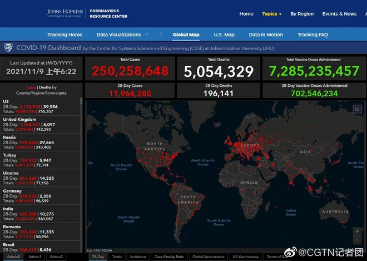Open Data in Motion tab
Screen dimensions: 367x261
click(x=266, y=35)
